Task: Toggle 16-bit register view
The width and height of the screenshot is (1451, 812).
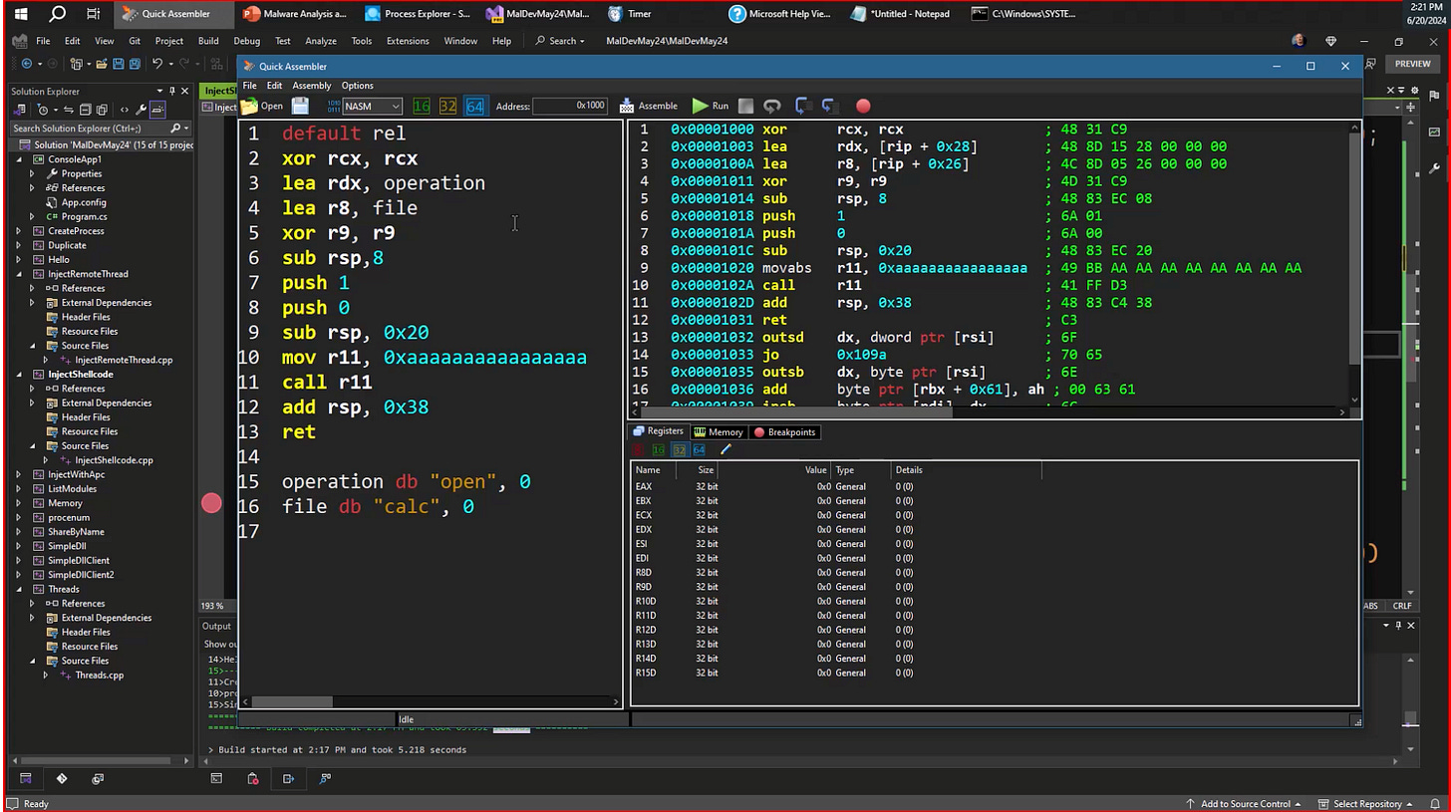Action: (659, 450)
